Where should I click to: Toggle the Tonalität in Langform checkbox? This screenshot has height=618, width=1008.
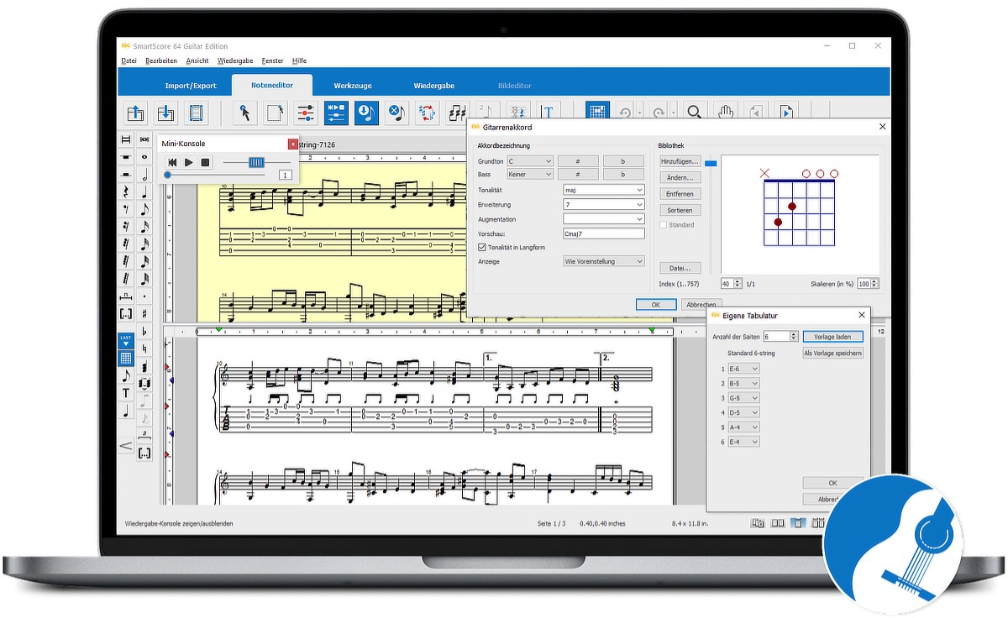[x=482, y=247]
